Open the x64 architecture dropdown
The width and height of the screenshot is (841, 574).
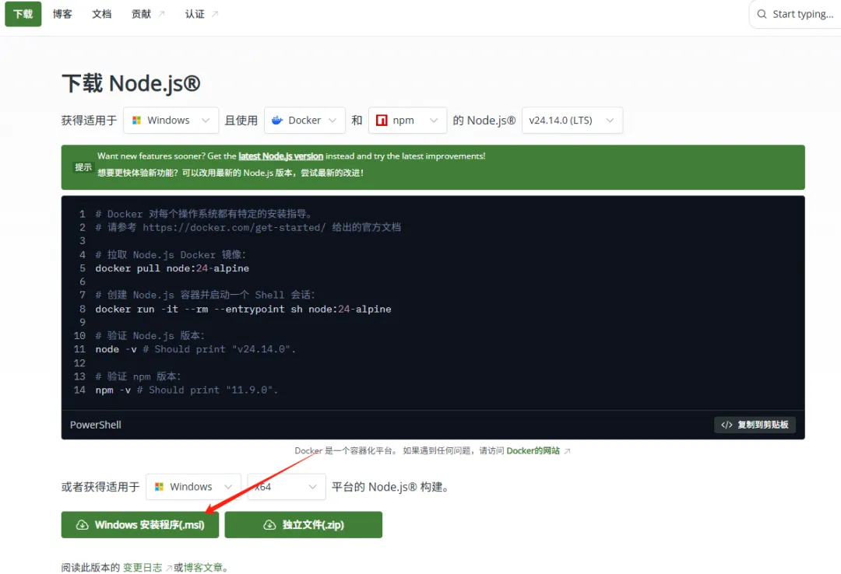[286, 487]
